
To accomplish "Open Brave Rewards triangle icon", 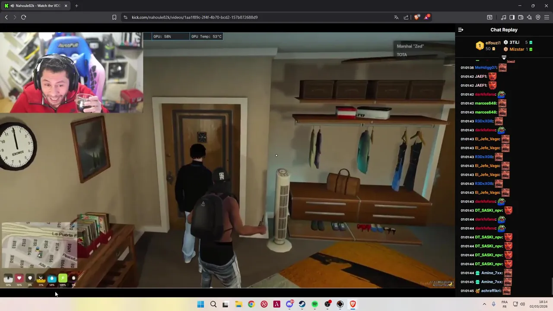I will (x=427, y=17).
